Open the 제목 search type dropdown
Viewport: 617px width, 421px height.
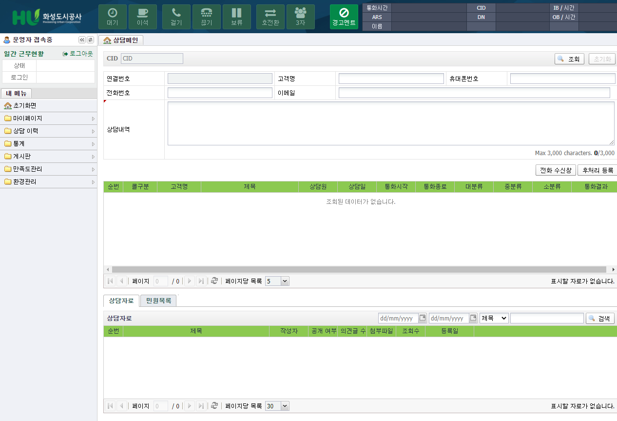click(x=494, y=318)
